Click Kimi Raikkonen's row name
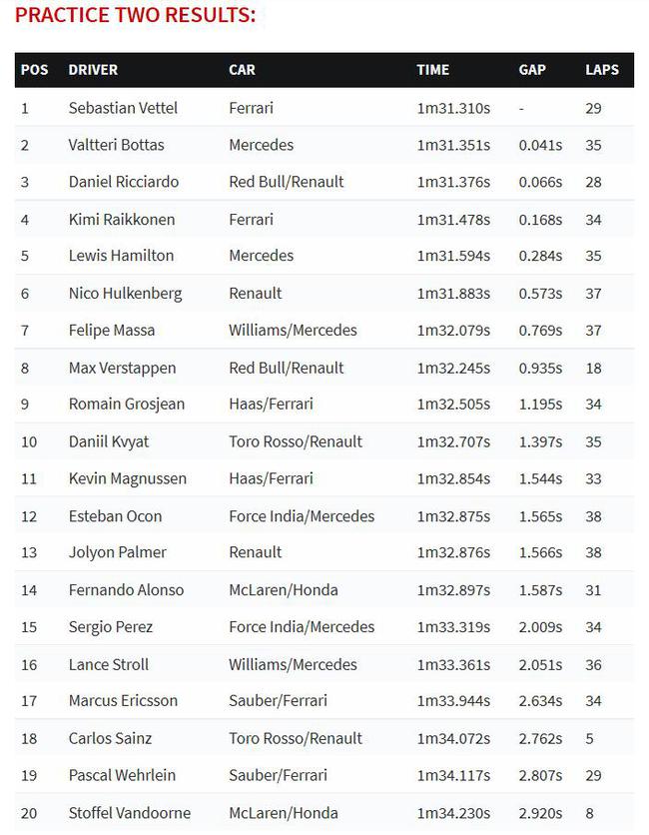This screenshot has width=649, height=835. (x=122, y=220)
